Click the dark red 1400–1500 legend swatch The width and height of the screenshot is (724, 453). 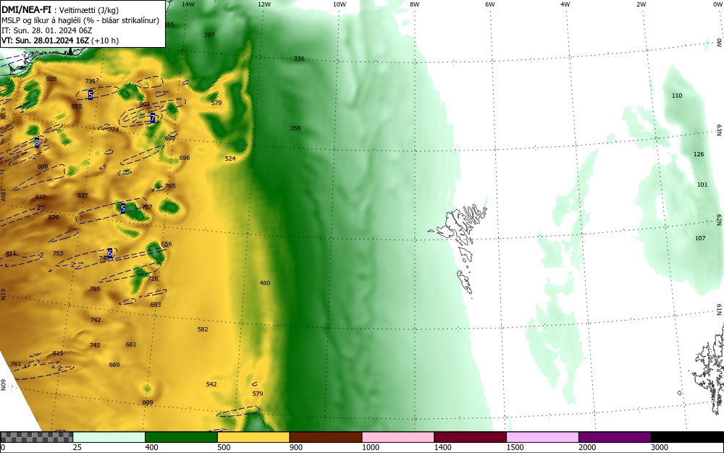pyautogui.click(x=470, y=437)
